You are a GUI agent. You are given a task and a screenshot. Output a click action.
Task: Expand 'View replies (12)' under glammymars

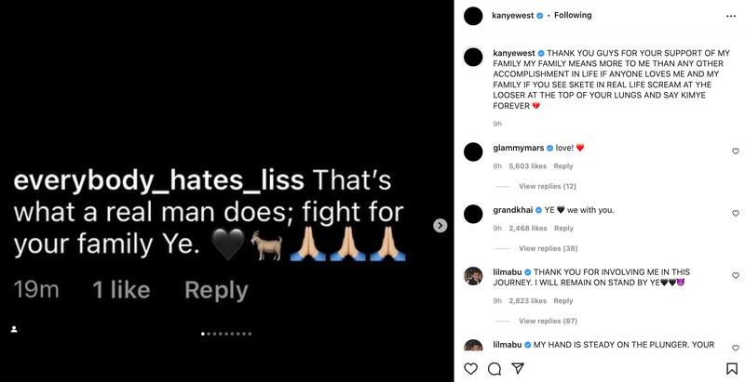coord(548,186)
